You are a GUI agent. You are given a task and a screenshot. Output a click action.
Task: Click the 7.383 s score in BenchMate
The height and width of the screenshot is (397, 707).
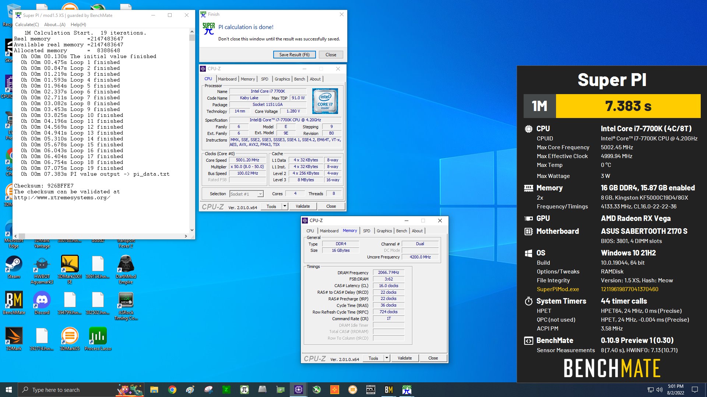tap(628, 106)
